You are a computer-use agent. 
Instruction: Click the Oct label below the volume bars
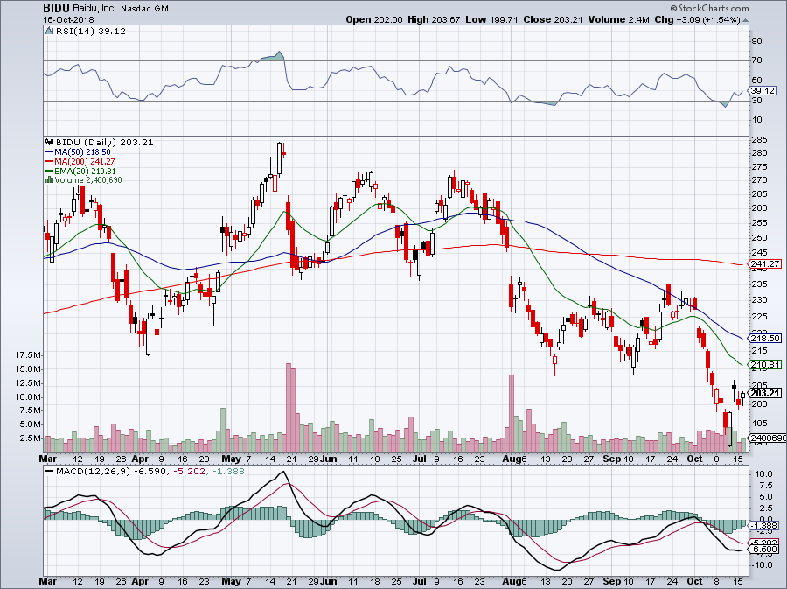coord(694,459)
